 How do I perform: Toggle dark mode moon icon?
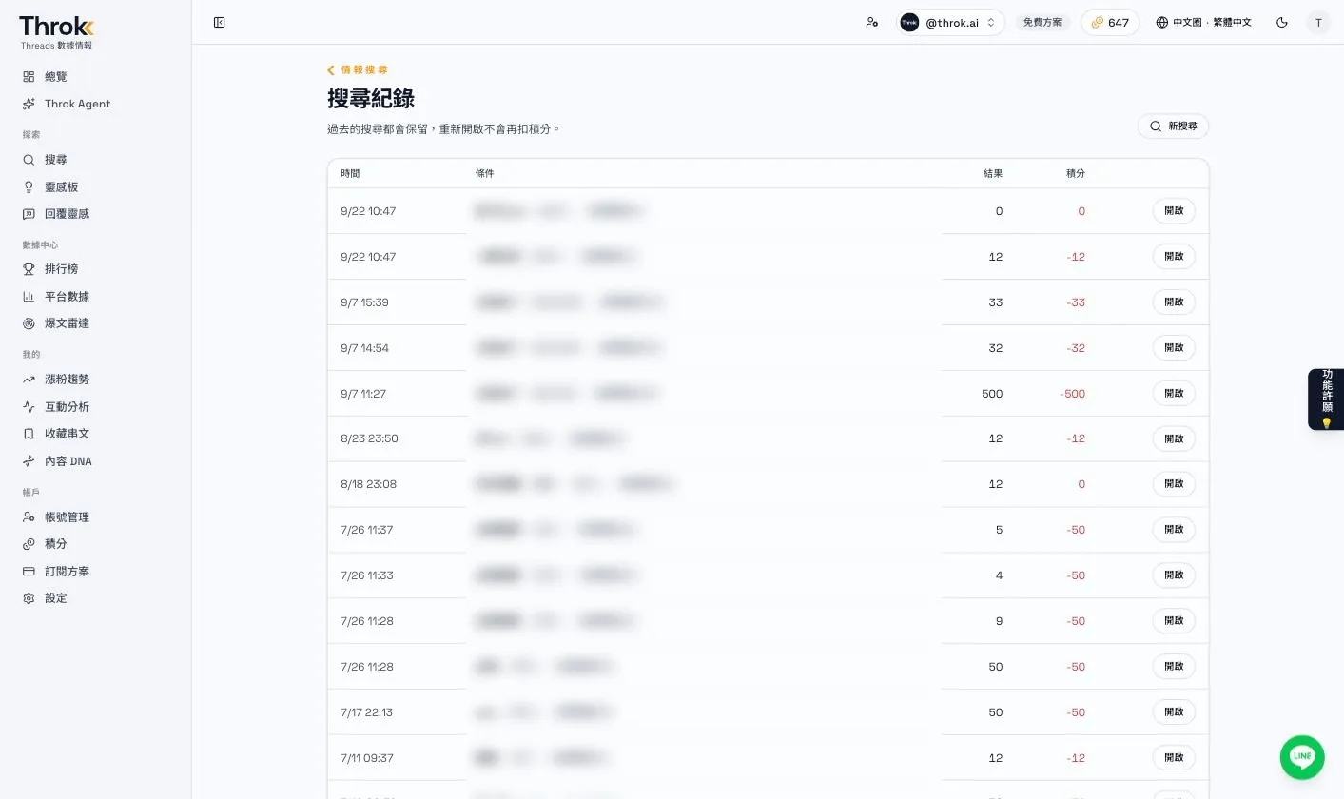pyautogui.click(x=1282, y=22)
